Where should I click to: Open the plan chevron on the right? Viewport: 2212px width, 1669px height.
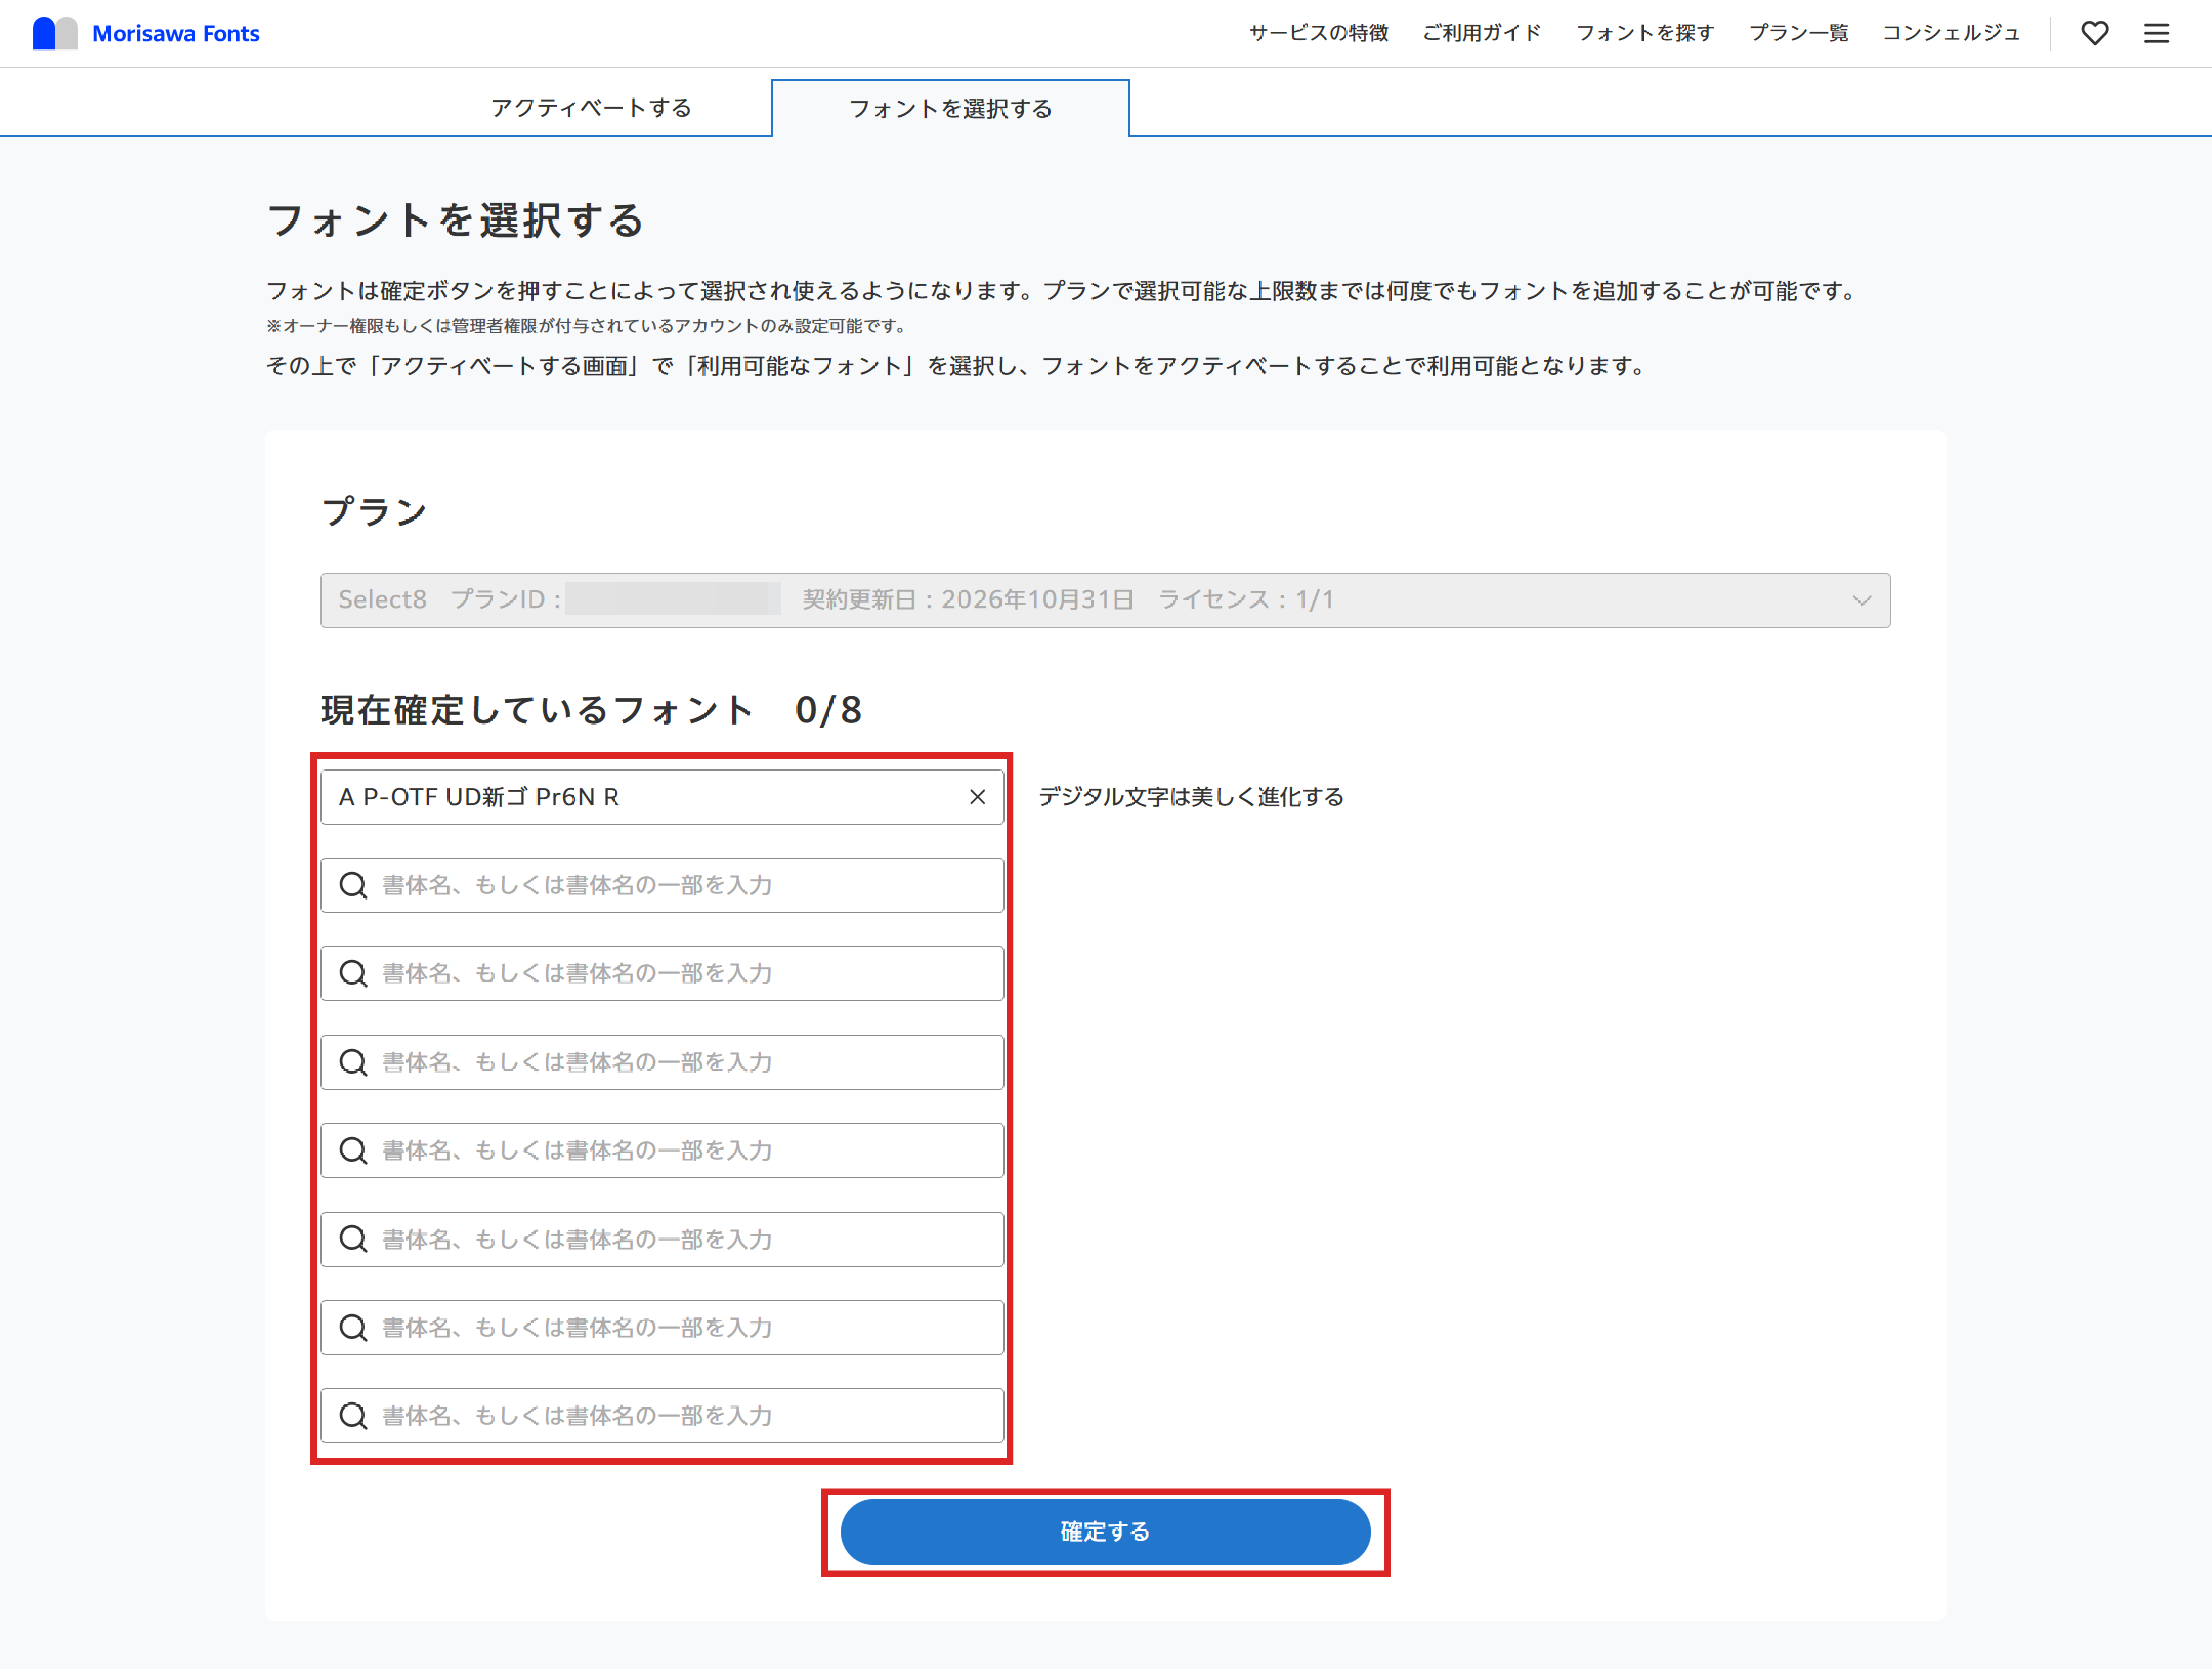[x=1862, y=600]
